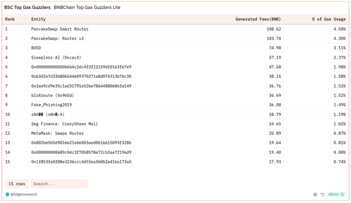Sort by the Rank column header

10,19
